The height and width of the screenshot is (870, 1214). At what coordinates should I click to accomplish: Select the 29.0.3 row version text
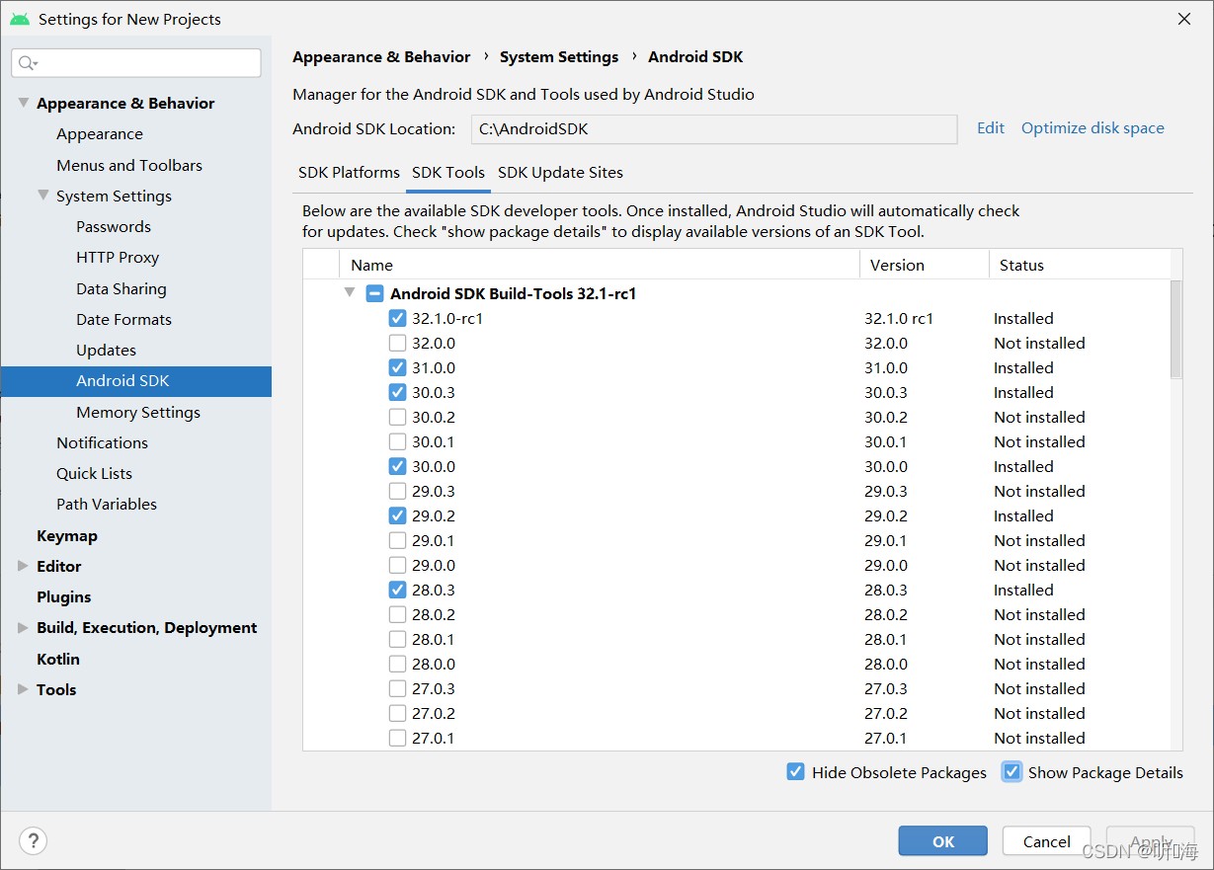(x=886, y=491)
